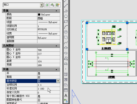This screenshot has width=137, height=104.
Task: Select the Arc draw tool
Action: tap(66, 27)
